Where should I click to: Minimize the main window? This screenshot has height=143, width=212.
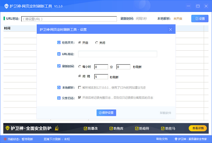coord(188,6)
